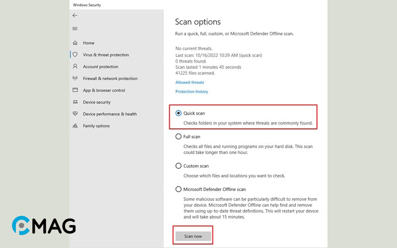
Task: Start scanning with Scan now button
Action: click(193, 236)
